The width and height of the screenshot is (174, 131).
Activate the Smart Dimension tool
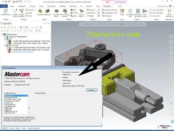pos(169,13)
